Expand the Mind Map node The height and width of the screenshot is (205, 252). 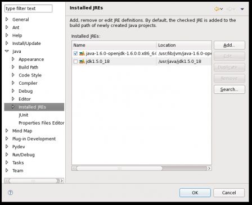coord(7,131)
